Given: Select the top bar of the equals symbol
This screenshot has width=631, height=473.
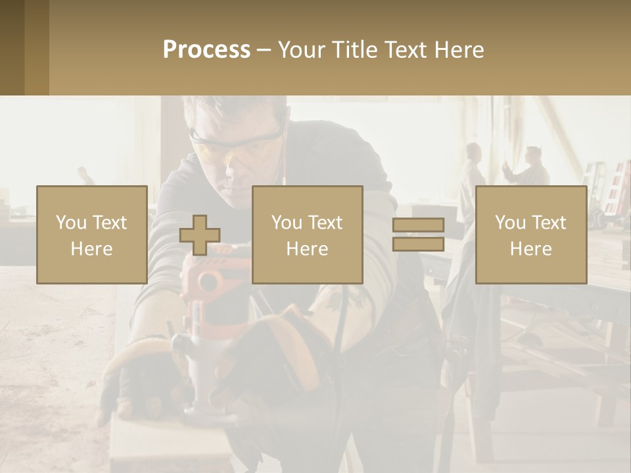Looking at the screenshot, I should point(418,225).
